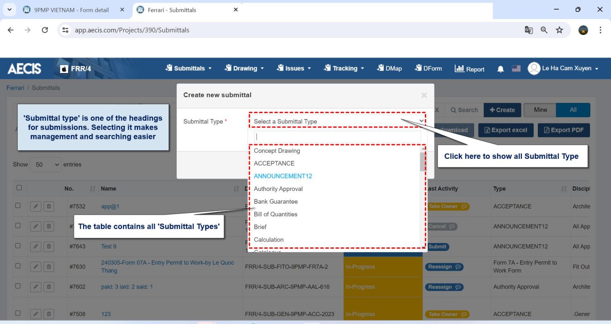
Task: Click delete trash icon for row #7643
Action: [x=49, y=246]
